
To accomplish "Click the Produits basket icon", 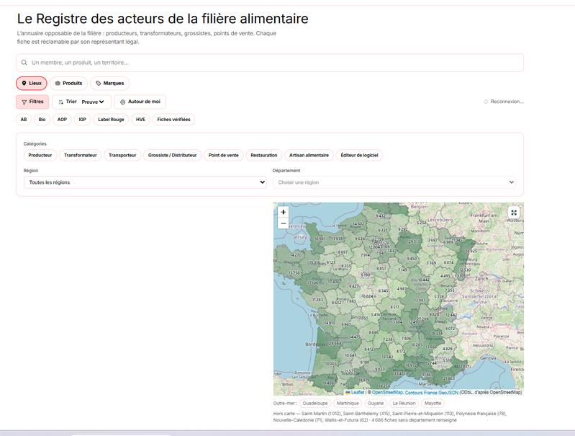I will [x=58, y=84].
